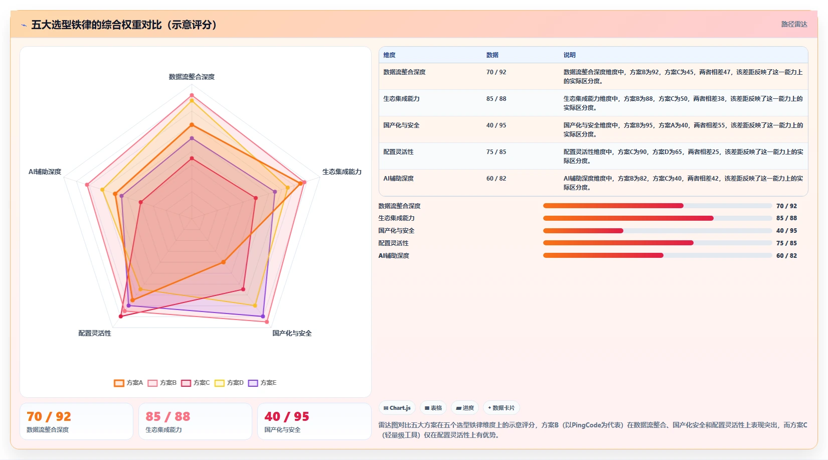Image resolution: width=828 pixels, height=460 pixels.
Task: Click the AI辅助深度 radar axis label
Action: [x=45, y=172]
